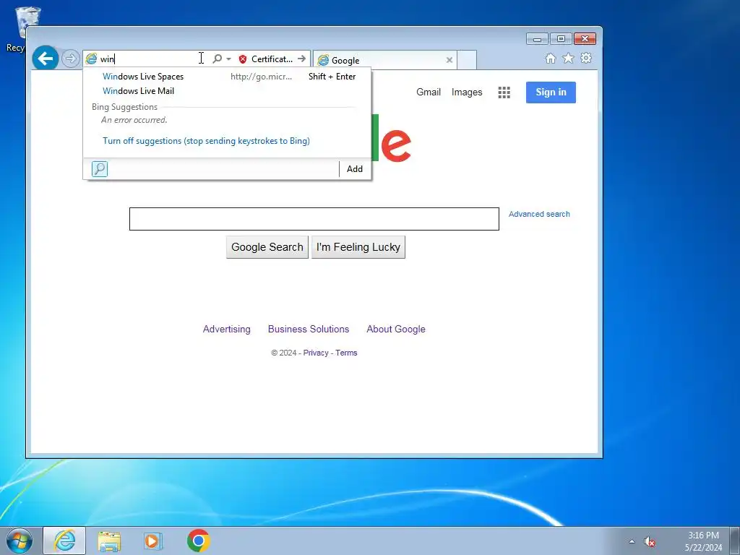
Task: Click Turn off suggestions link
Action: [x=206, y=141]
